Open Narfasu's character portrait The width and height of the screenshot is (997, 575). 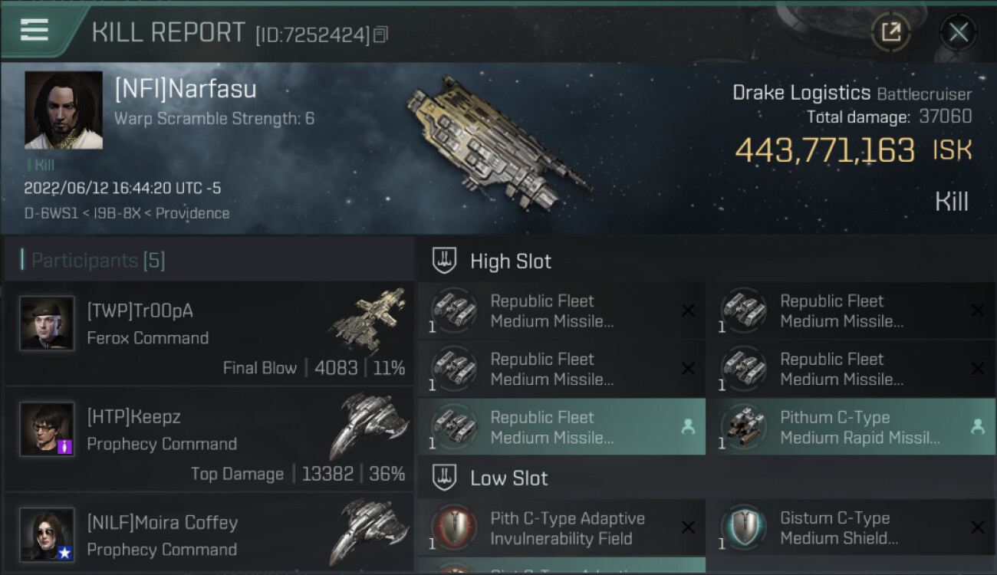coord(64,110)
